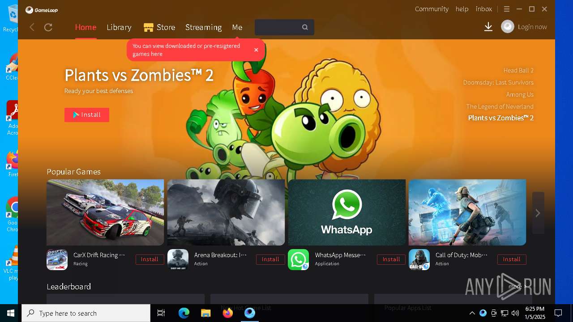Viewport: 573px width, 322px height.
Task: Select Doomsday: Last Survivors in the banner list
Action: (498, 82)
